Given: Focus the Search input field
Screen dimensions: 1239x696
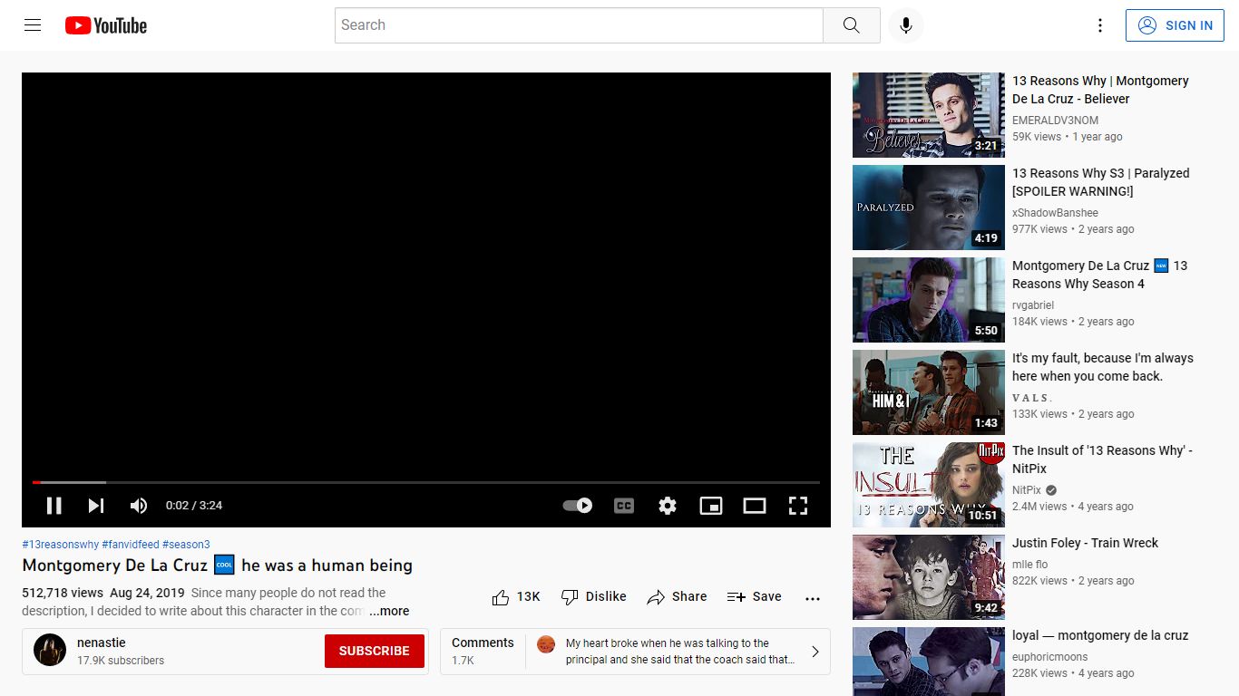Looking at the screenshot, I should click(x=579, y=25).
